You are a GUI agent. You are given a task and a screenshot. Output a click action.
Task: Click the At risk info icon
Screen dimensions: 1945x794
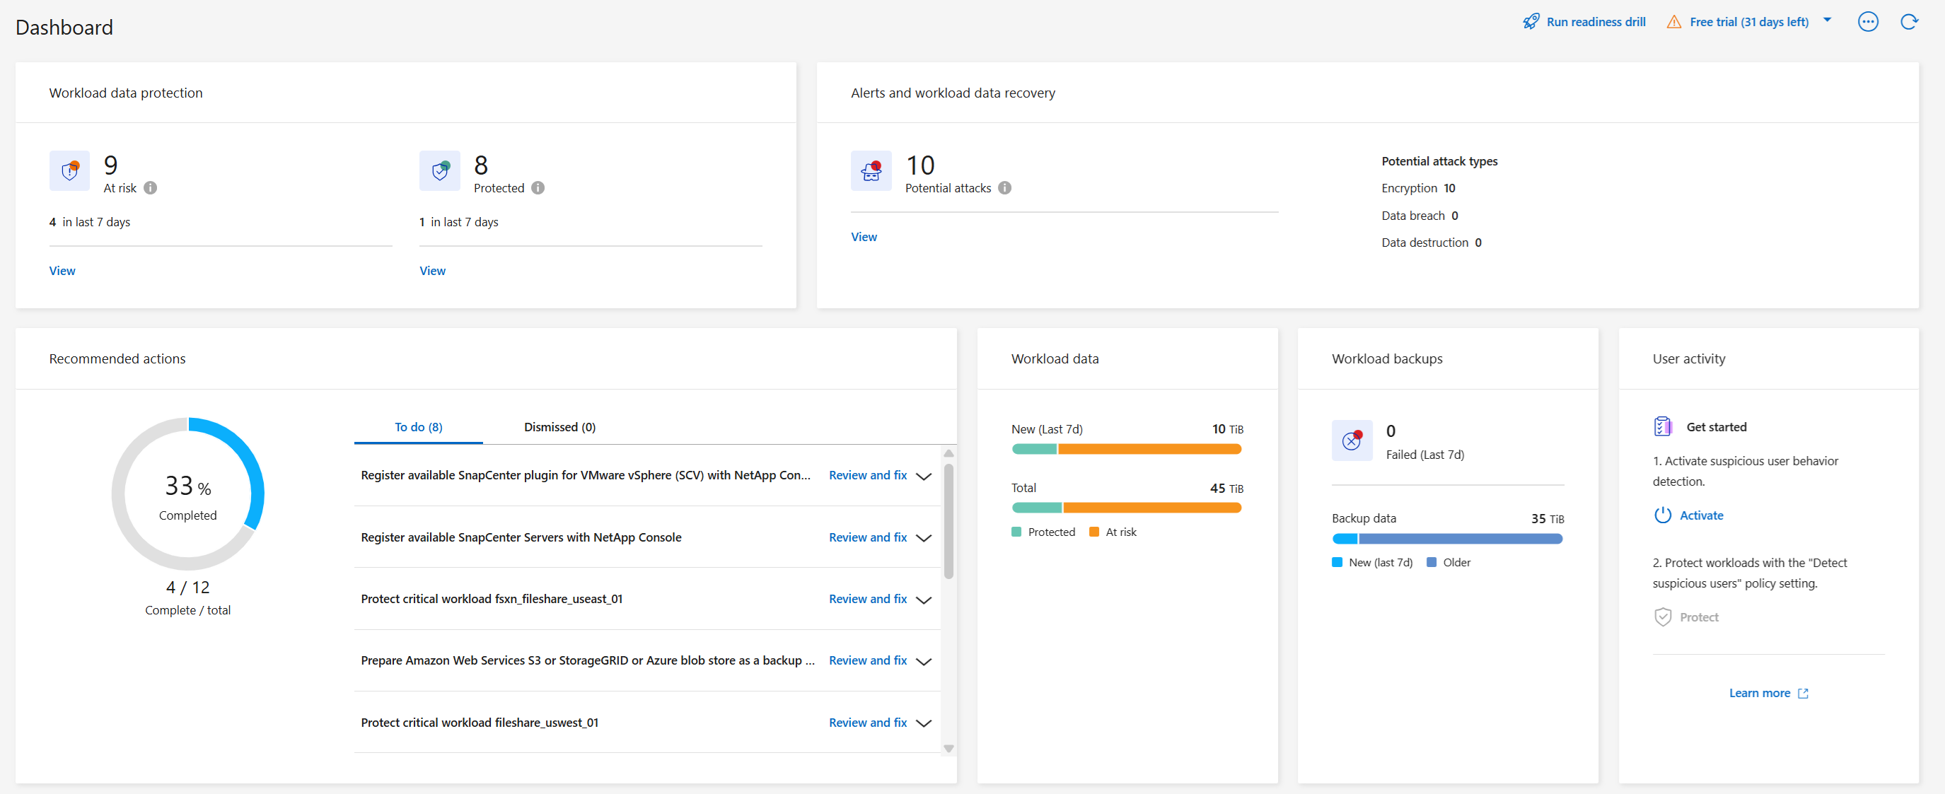coord(150,188)
